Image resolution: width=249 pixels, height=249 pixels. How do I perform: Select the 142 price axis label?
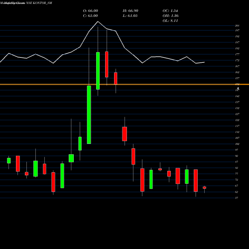(237, 96)
